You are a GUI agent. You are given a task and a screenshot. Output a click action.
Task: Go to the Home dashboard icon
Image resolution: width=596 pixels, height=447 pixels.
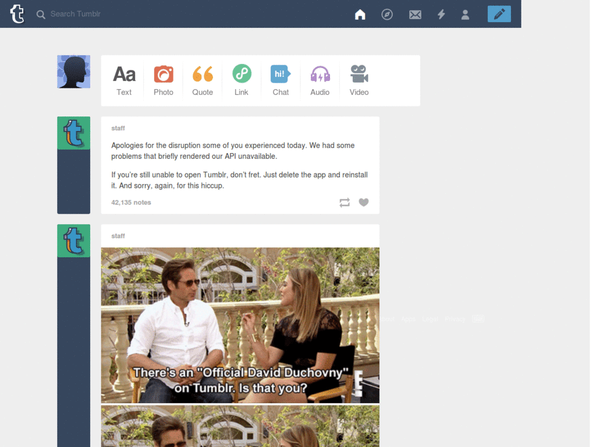tap(360, 15)
